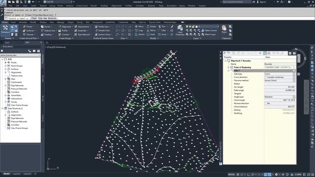
Task: Open the Survey ribbon tab
Action: [80, 22]
